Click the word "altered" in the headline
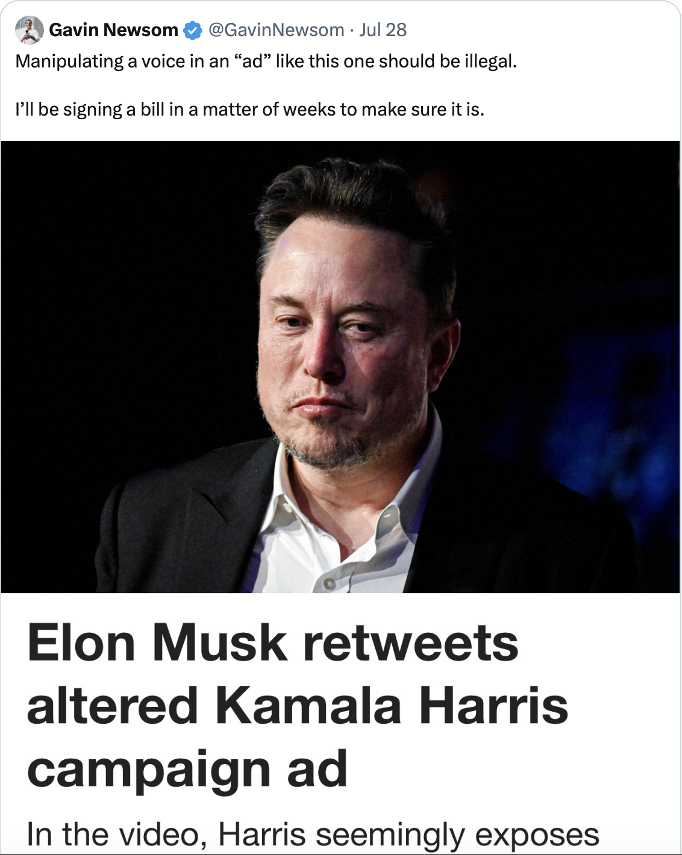 pos(113,706)
